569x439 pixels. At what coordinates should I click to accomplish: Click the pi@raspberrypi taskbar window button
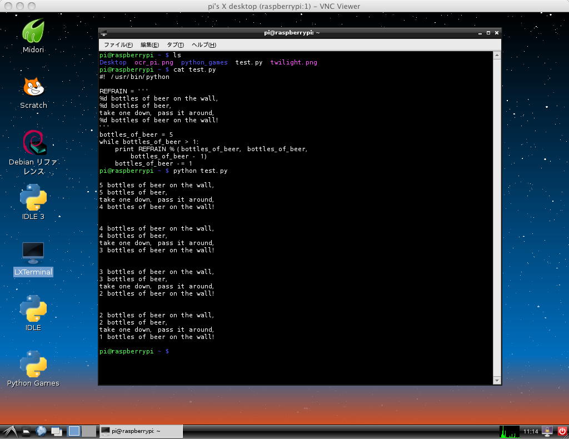click(141, 431)
